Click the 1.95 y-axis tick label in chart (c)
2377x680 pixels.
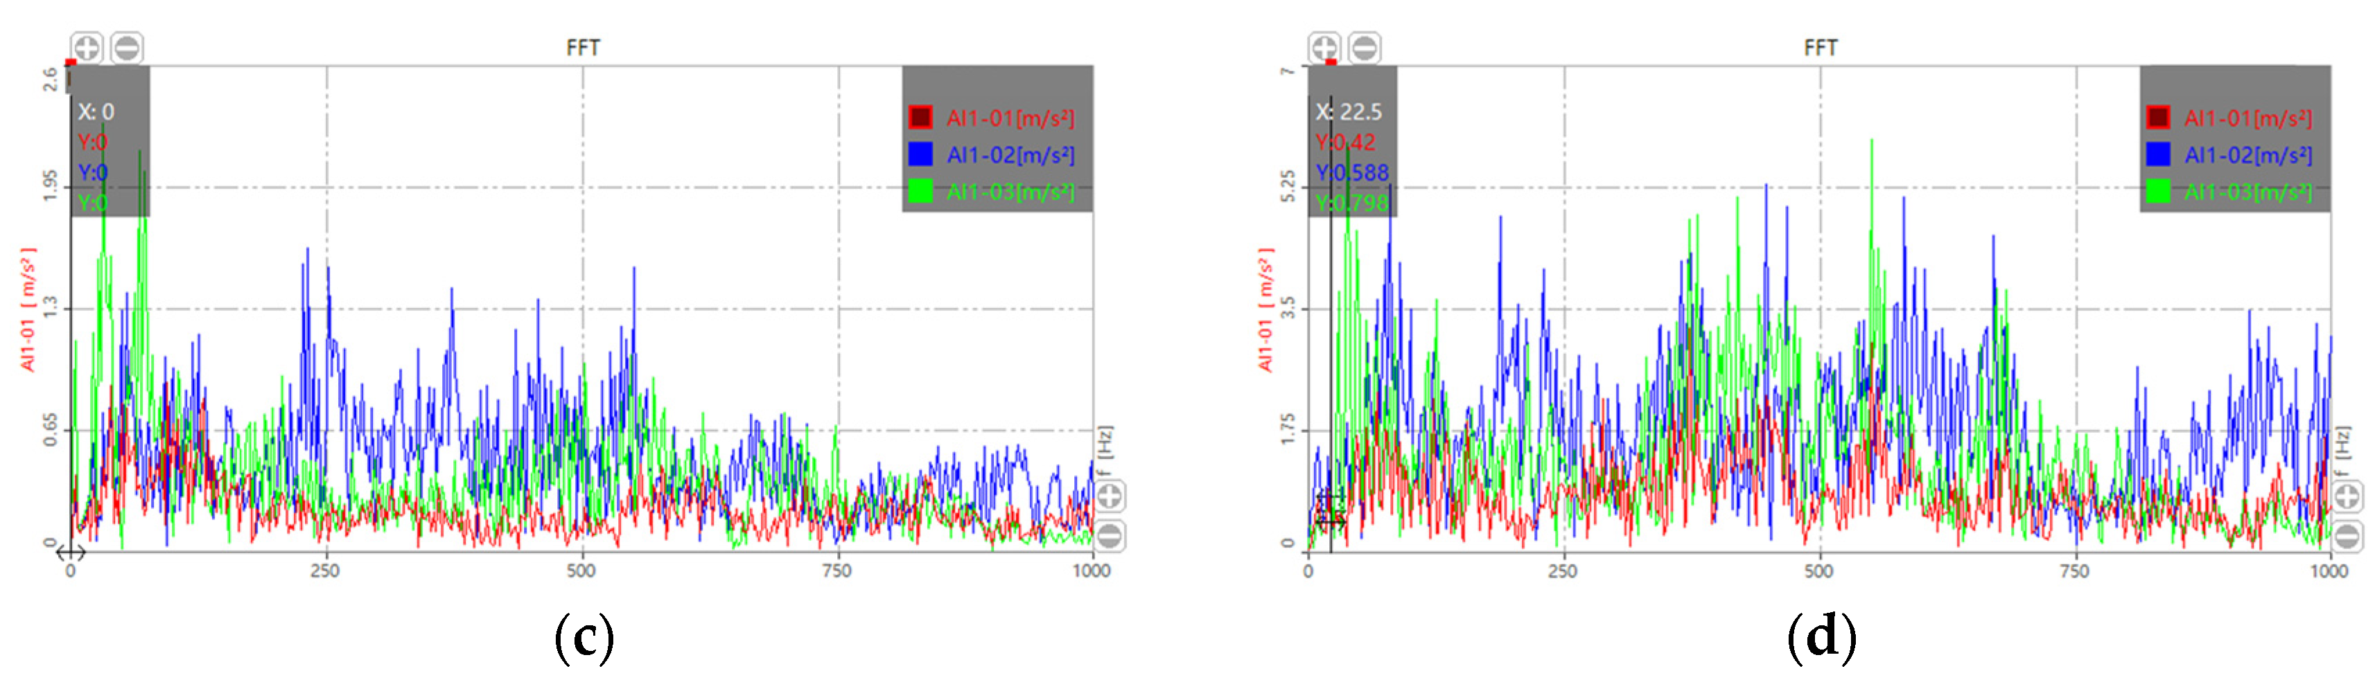click(50, 186)
